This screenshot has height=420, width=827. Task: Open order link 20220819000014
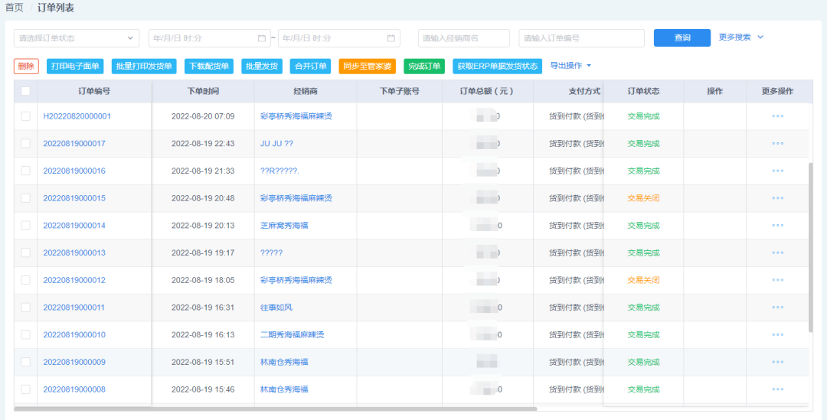click(74, 226)
